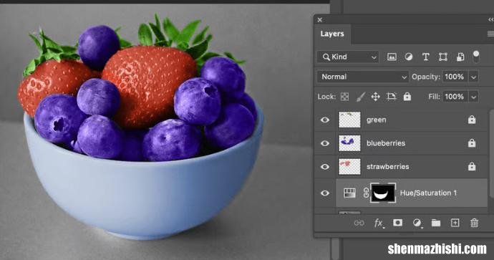Image resolution: width=494 pixels, height=260 pixels.
Task: Click the Opacity 100% value field
Action: pyautogui.click(x=455, y=77)
